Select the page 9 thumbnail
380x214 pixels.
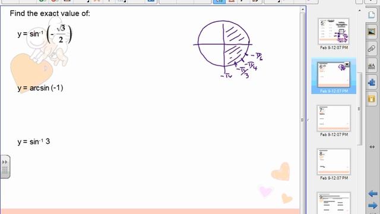pos(334,203)
